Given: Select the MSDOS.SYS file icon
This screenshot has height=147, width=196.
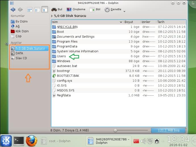Looking at the screenshot, I should click(54, 91).
